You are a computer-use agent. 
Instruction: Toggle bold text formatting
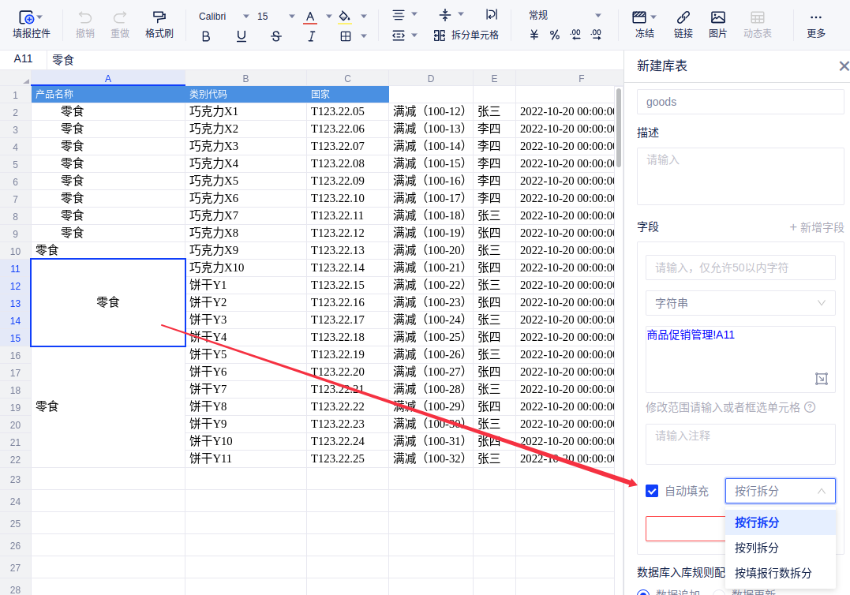(x=206, y=36)
